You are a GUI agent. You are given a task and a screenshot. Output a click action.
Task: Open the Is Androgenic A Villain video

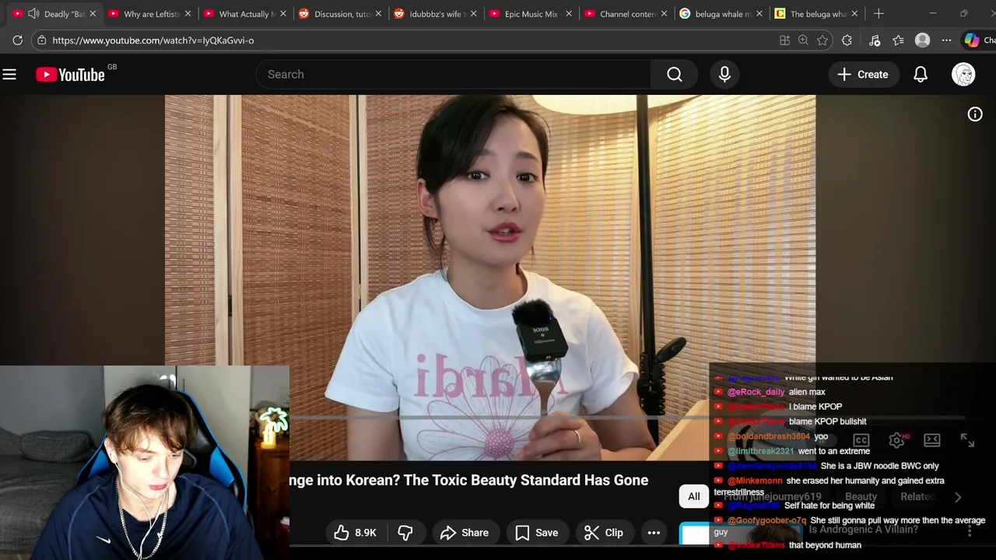click(x=863, y=530)
